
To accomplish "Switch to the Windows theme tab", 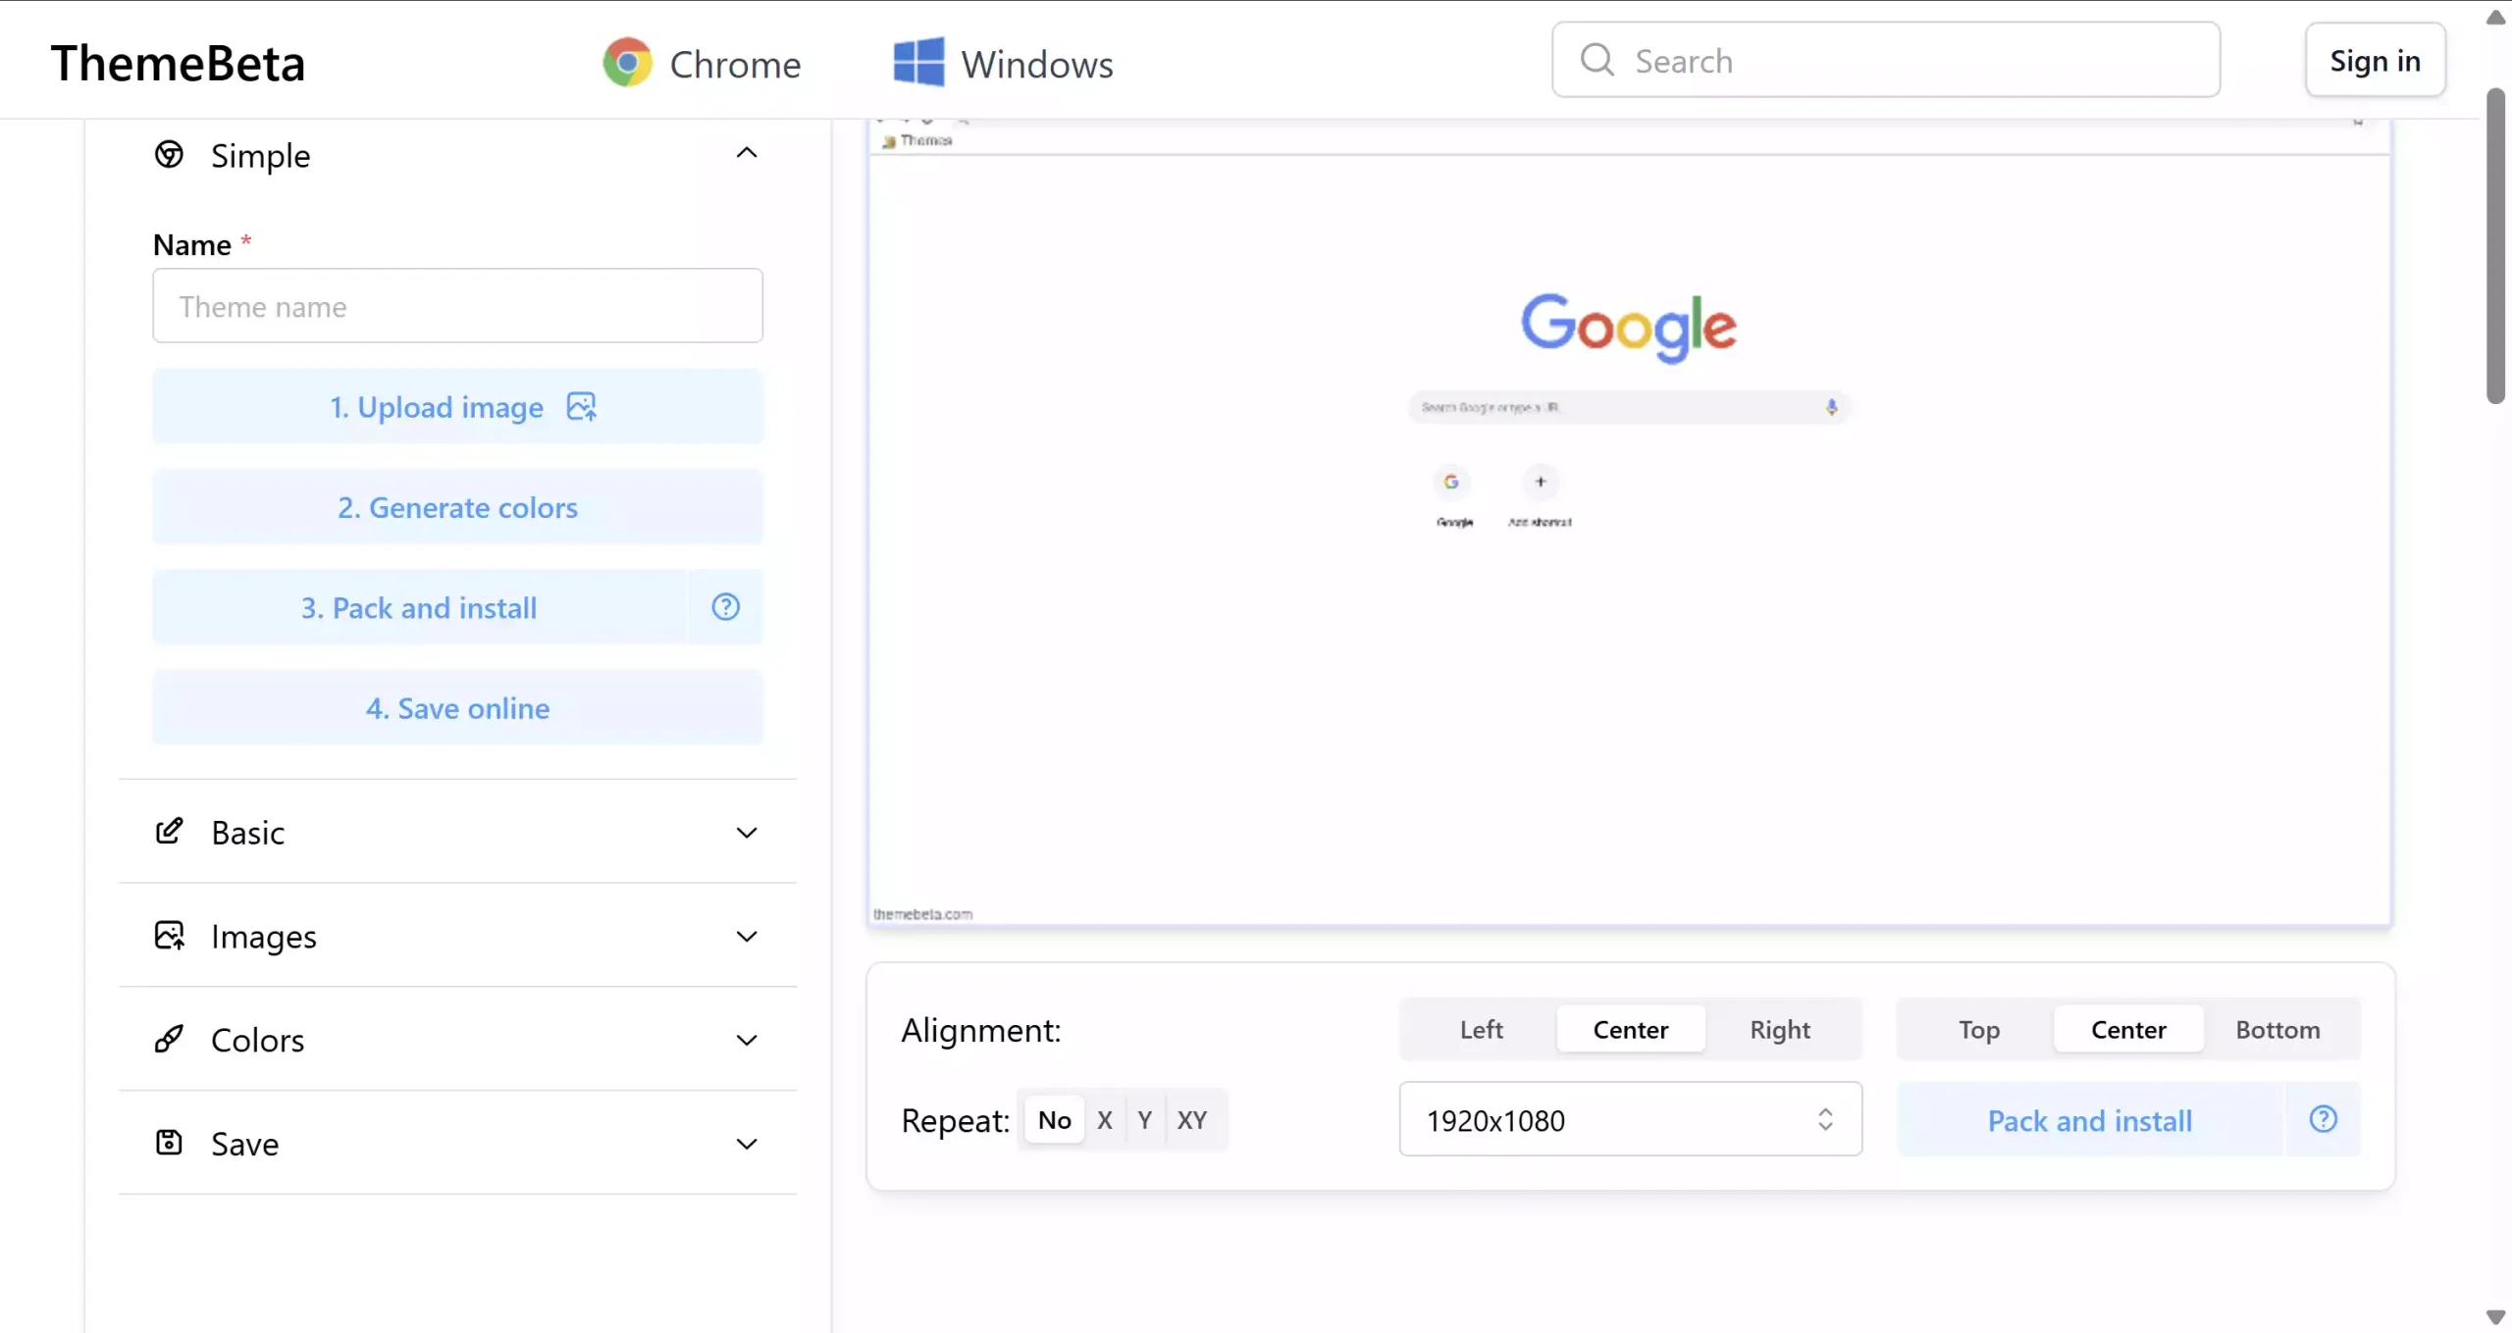I will [x=1003, y=62].
